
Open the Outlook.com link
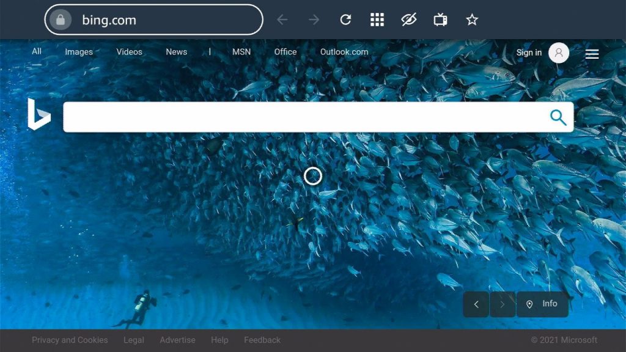tap(344, 52)
